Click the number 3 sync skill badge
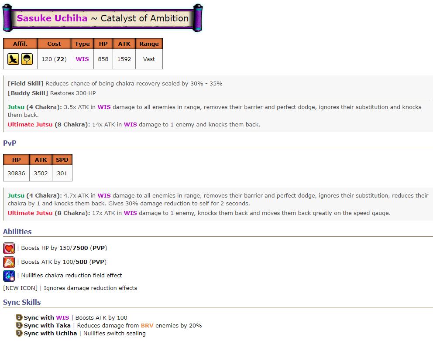 coord(19,333)
